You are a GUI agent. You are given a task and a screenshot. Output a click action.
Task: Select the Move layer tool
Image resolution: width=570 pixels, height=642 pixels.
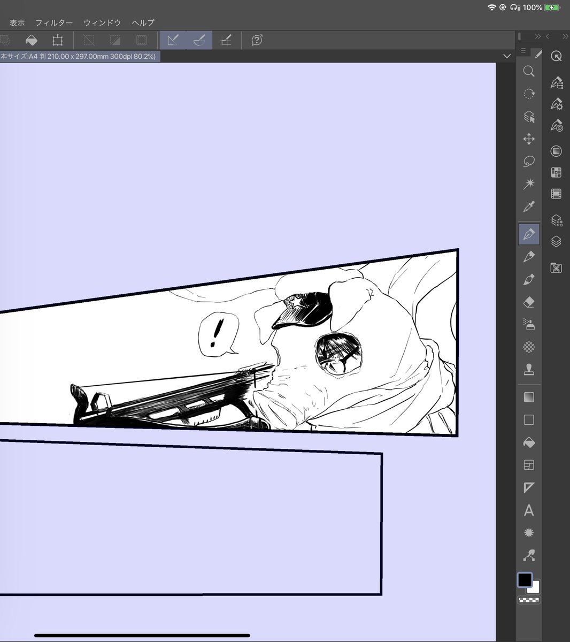[x=529, y=139]
